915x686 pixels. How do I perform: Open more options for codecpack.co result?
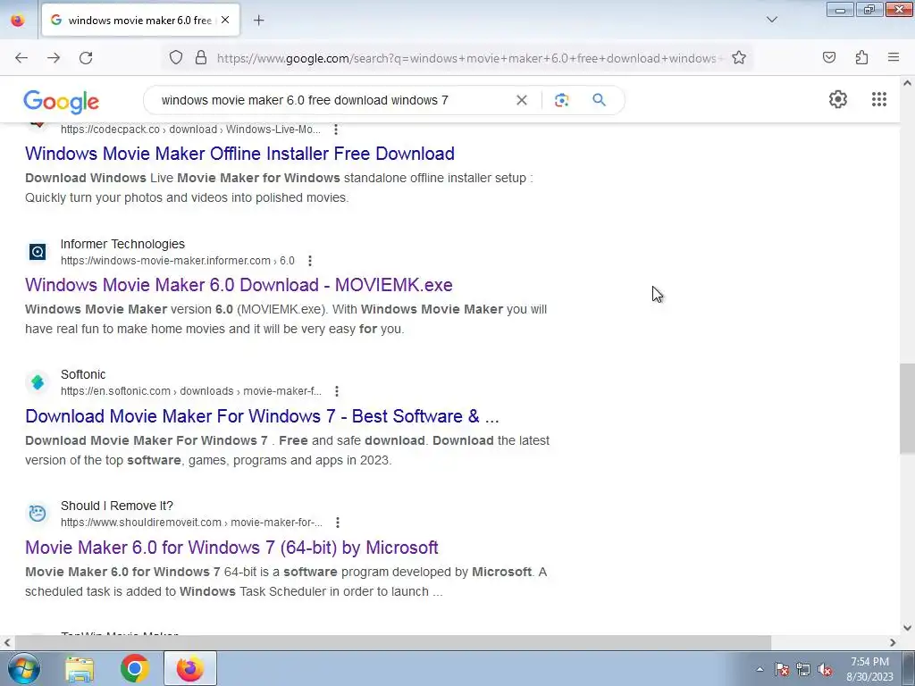[336, 130]
